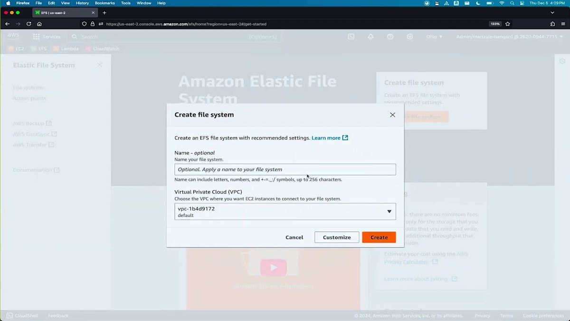
Task: Click Feedback in the footer bar
Action: pyautogui.click(x=58, y=316)
